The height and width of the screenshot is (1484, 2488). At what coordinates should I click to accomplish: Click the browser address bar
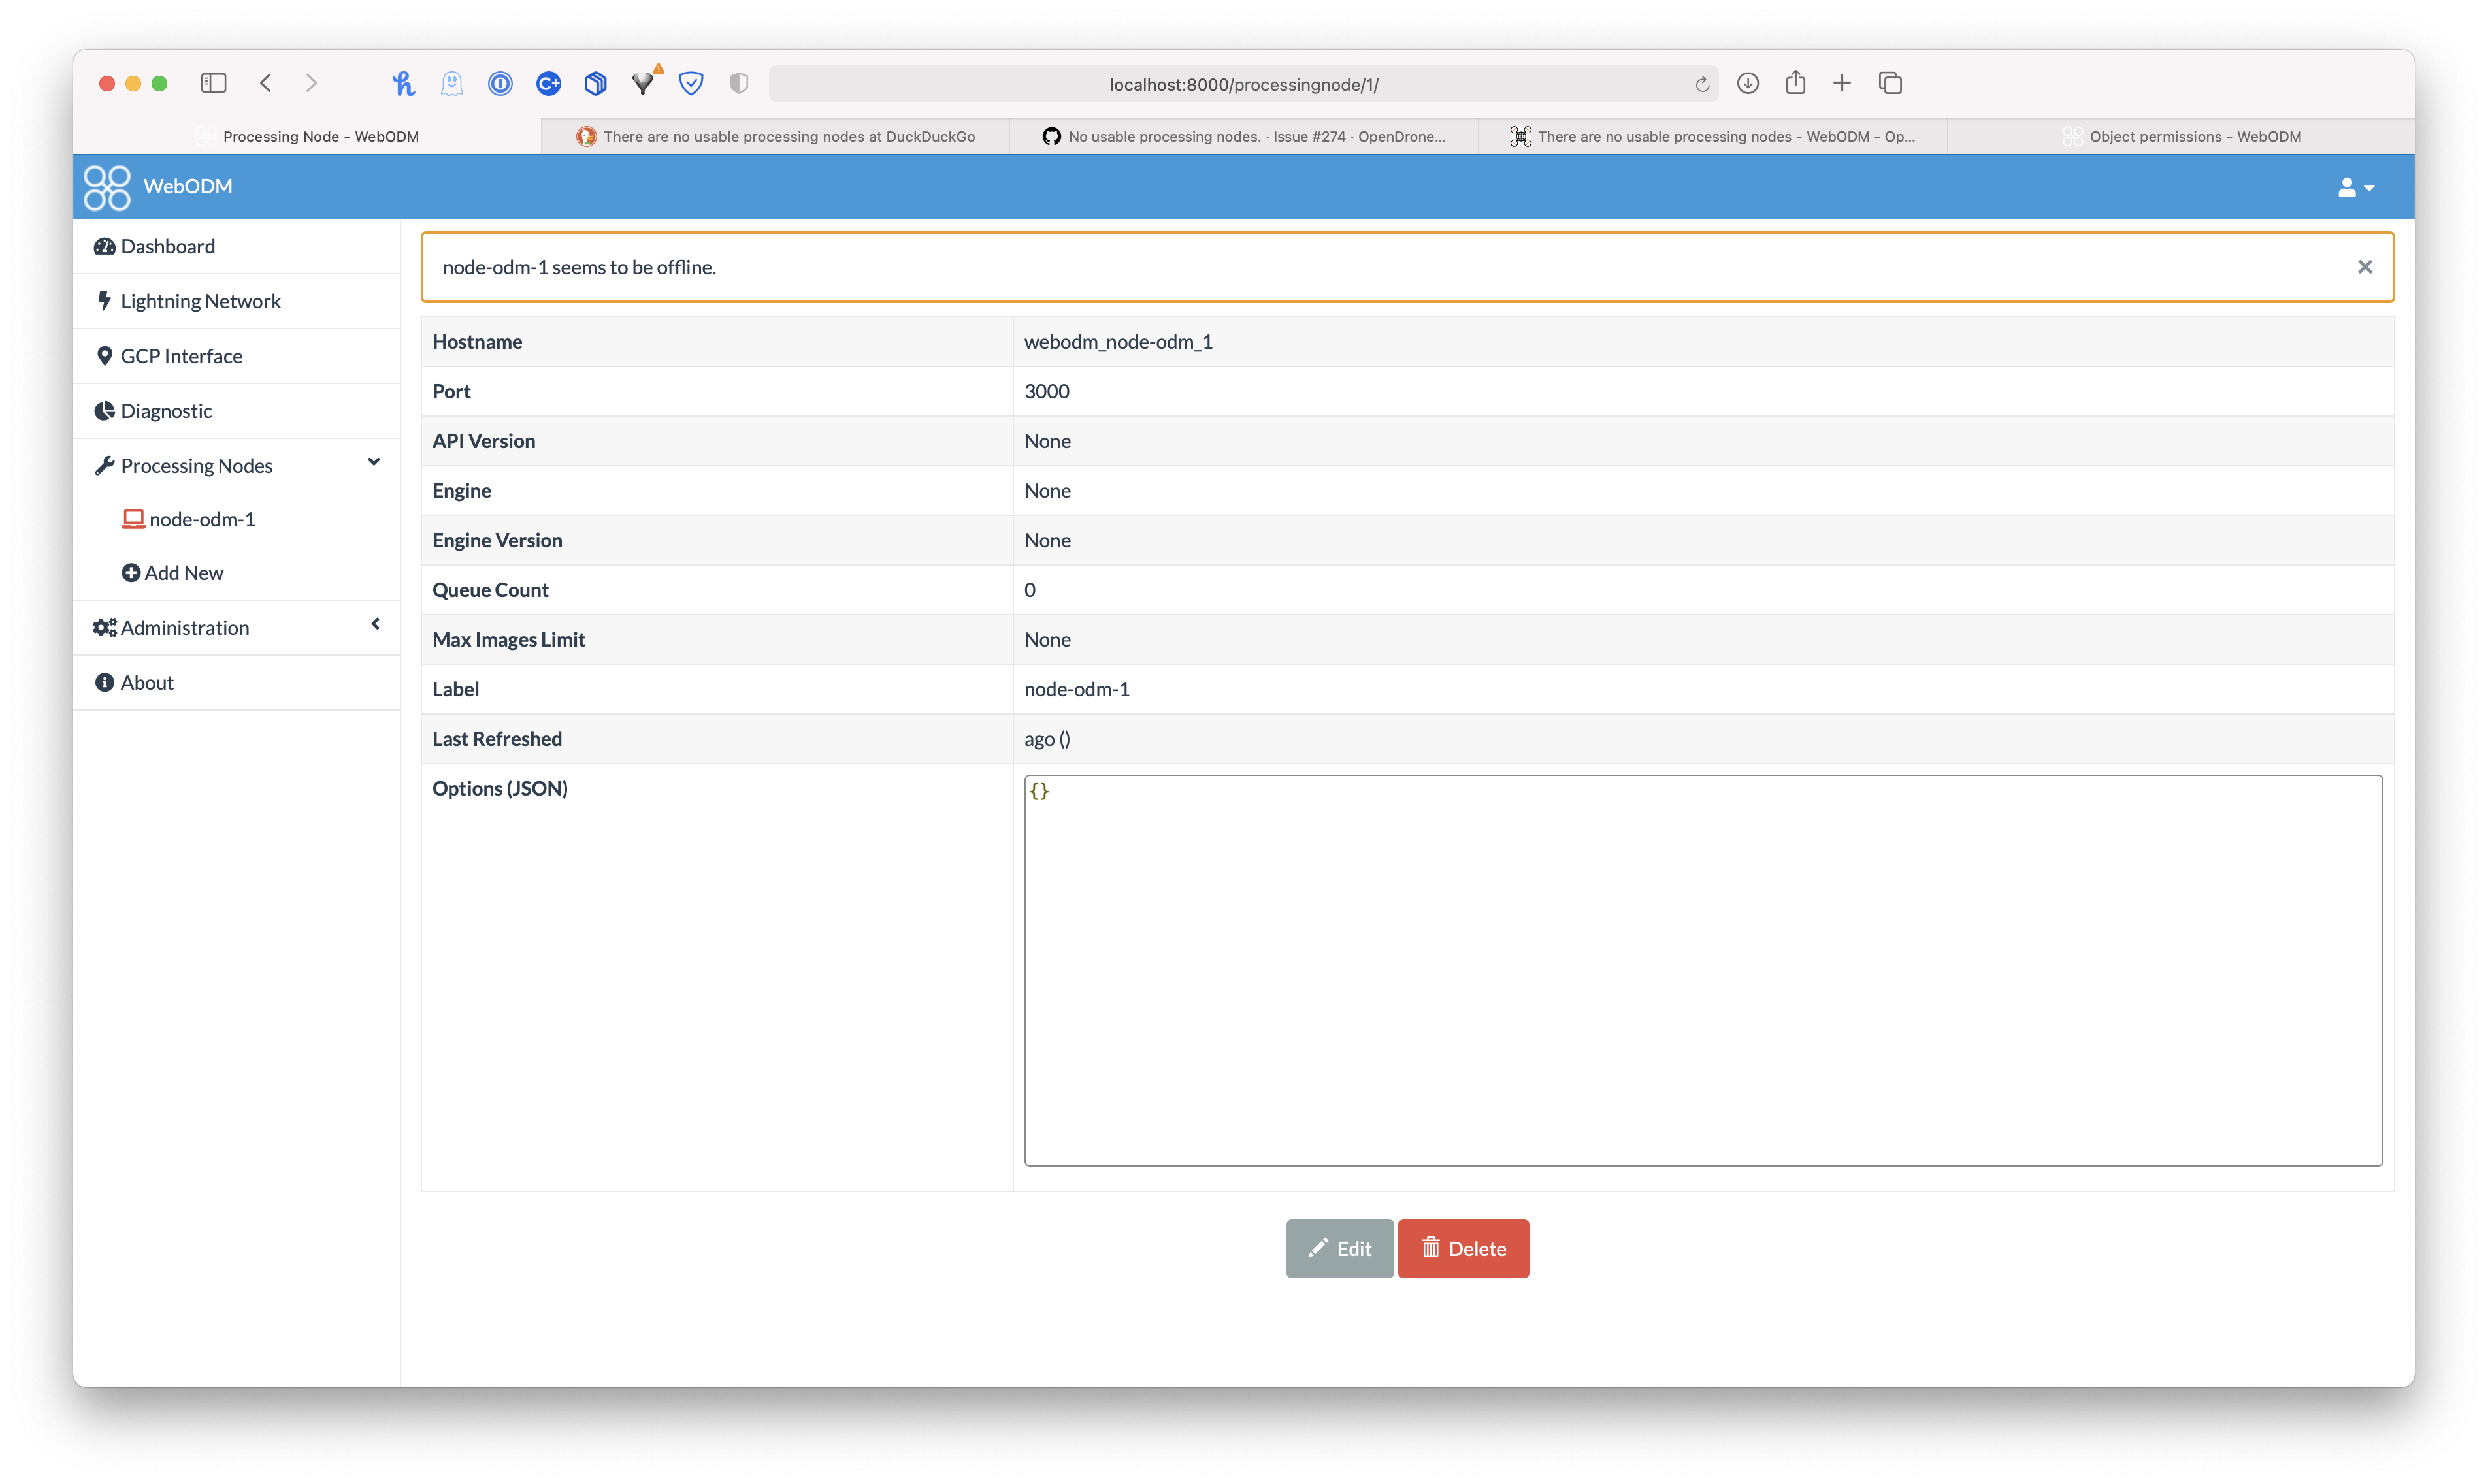[x=1243, y=84]
